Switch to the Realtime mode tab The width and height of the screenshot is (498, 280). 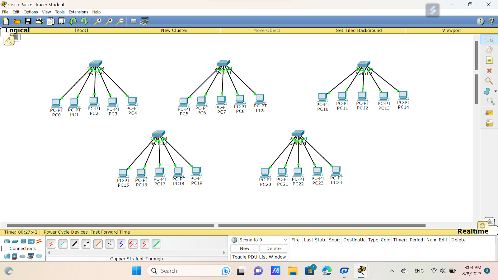tap(473, 231)
